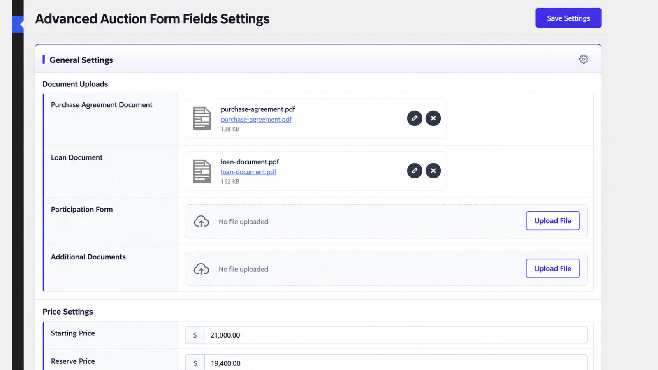Screen dimensions: 658x370
Task: Click the Additional Documents label
Action: [88, 257]
